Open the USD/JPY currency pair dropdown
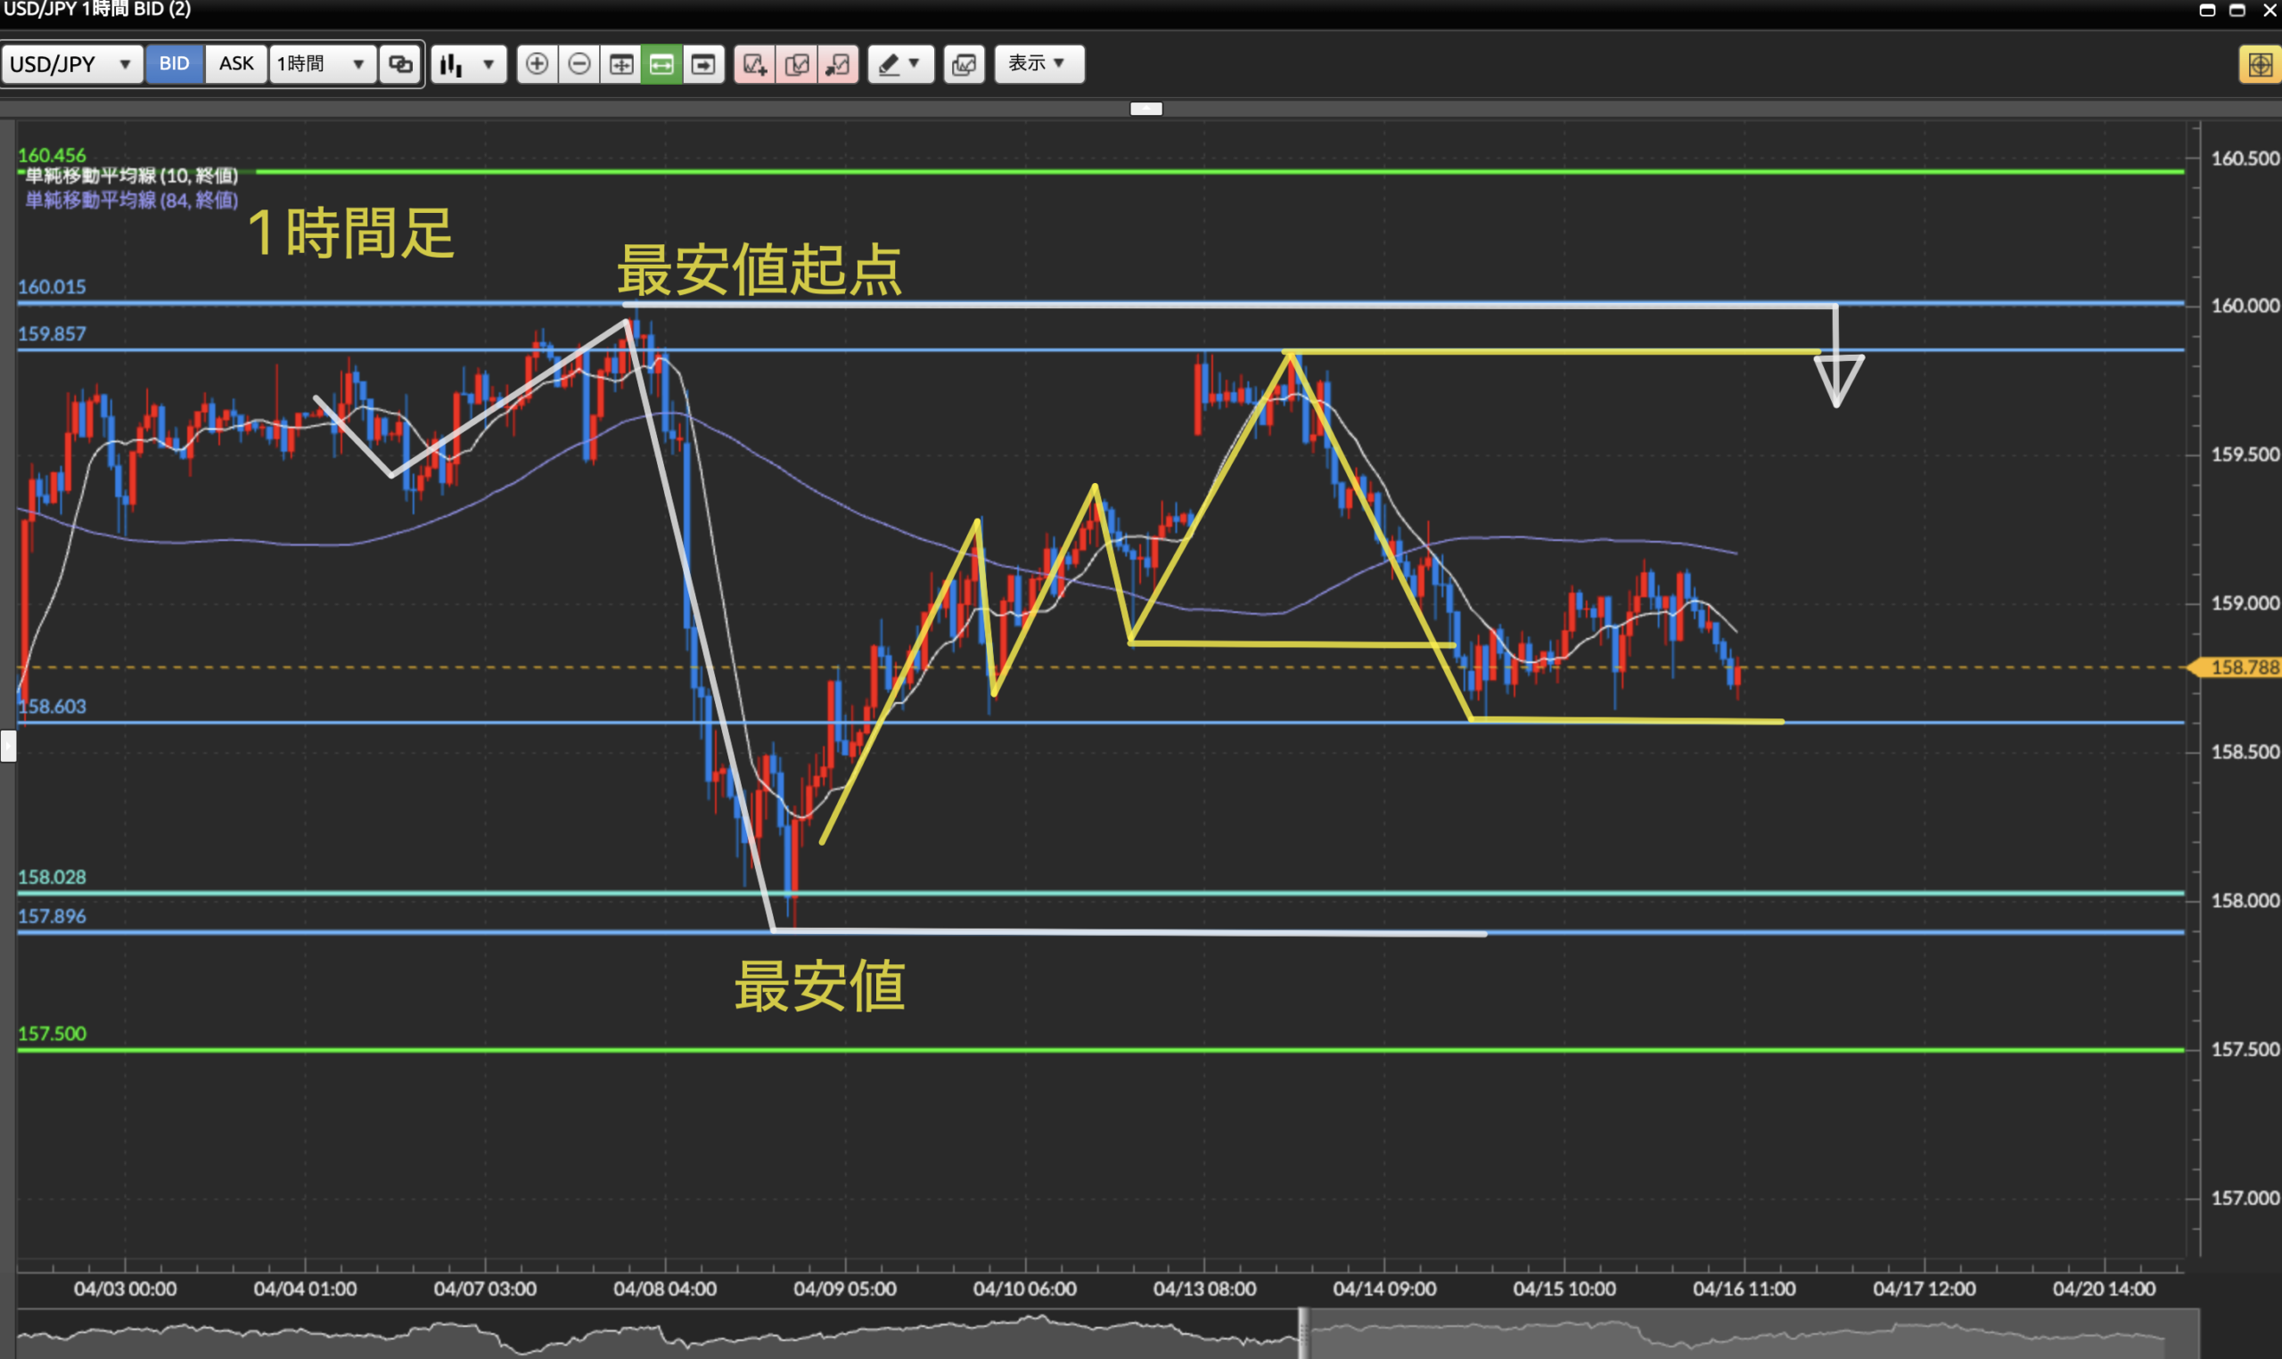This screenshot has height=1359, width=2282. 71,64
